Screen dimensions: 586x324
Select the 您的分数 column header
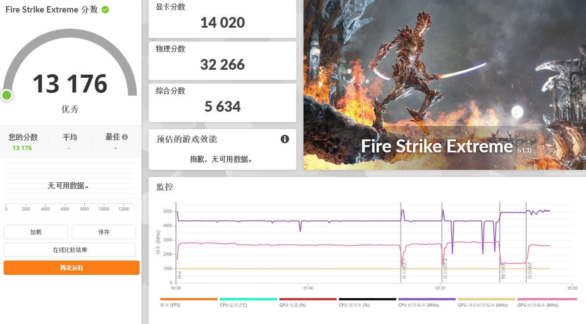pos(23,137)
